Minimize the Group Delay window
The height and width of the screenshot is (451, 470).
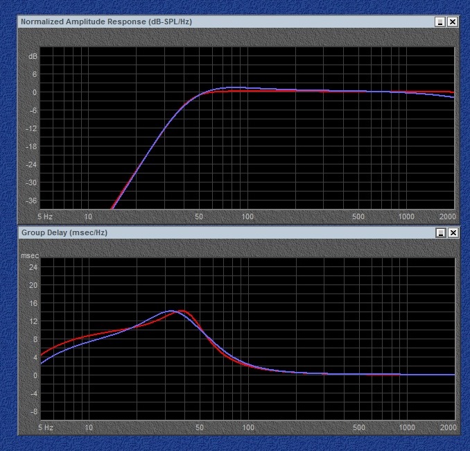tap(440, 232)
